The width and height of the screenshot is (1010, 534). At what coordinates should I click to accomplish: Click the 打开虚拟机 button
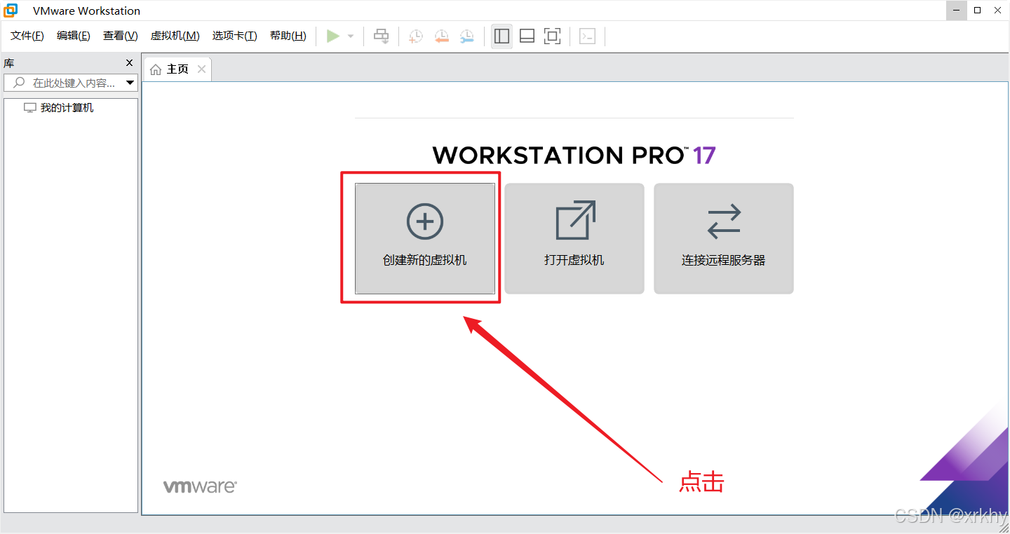click(x=574, y=238)
